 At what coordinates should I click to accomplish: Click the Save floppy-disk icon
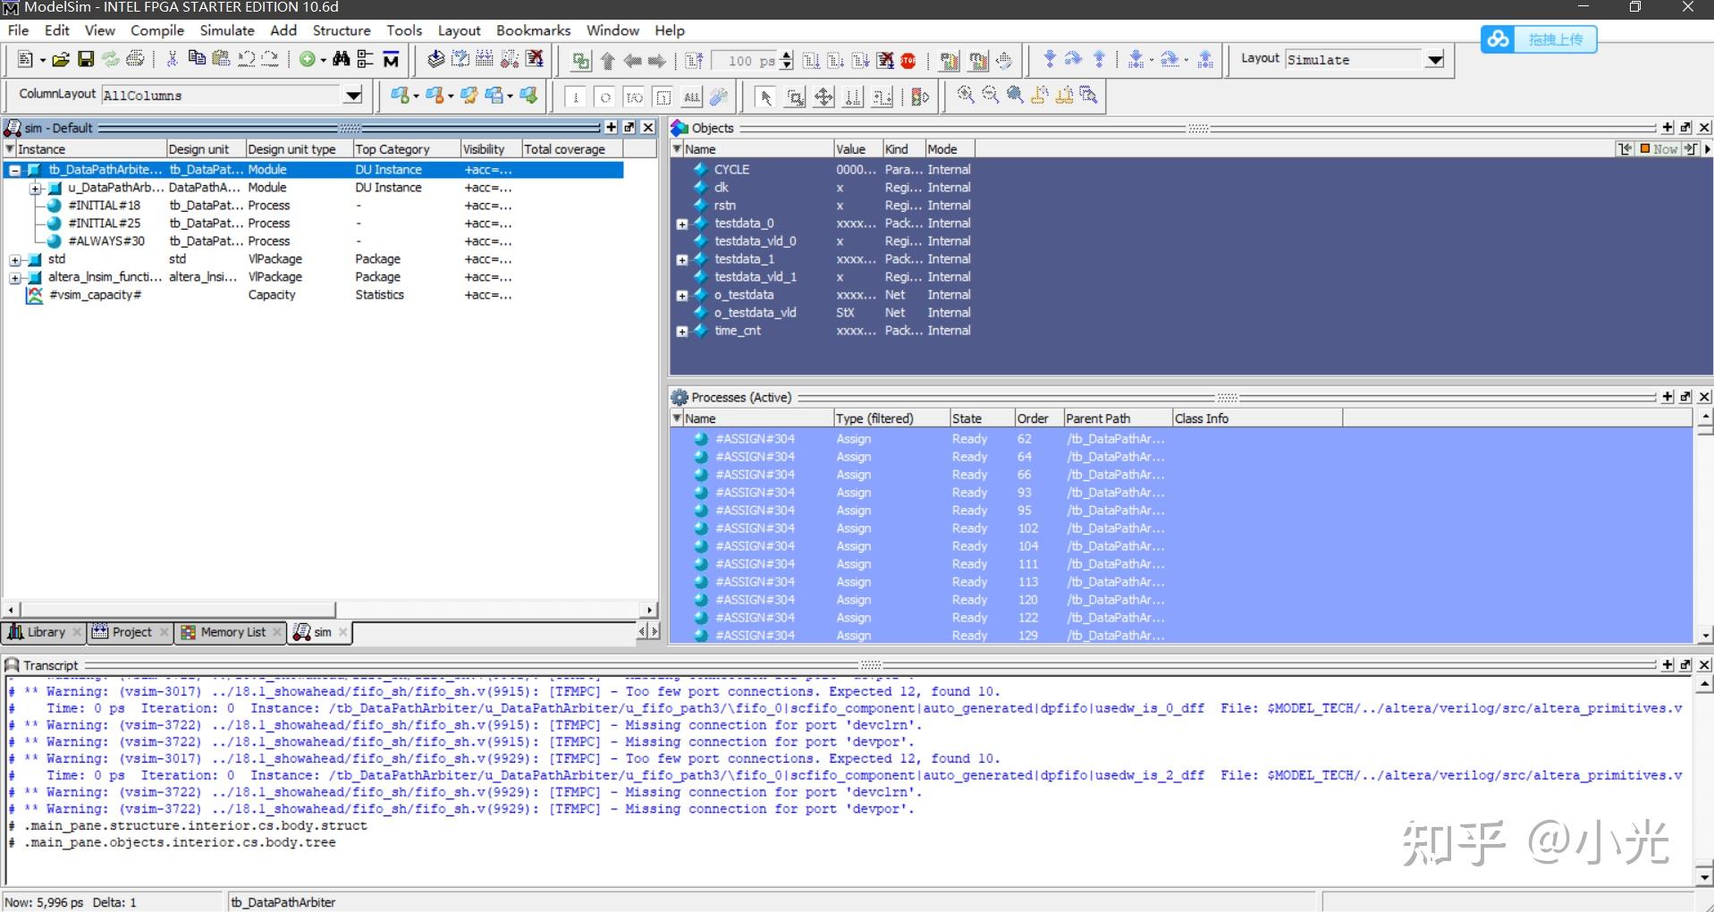[x=86, y=60]
